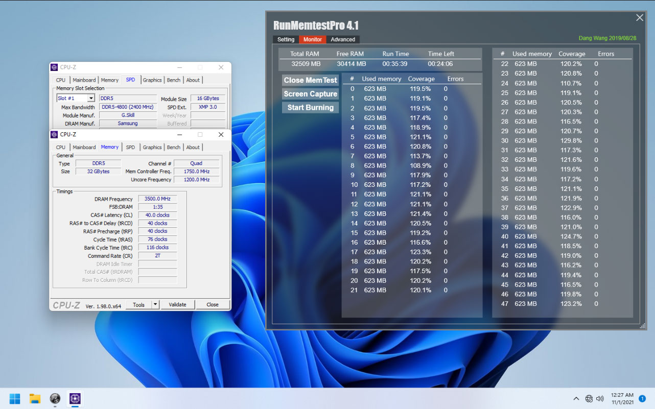The width and height of the screenshot is (655, 409).
Task: Switch to the Setting tab in RunMemtestPro
Action: click(286, 39)
